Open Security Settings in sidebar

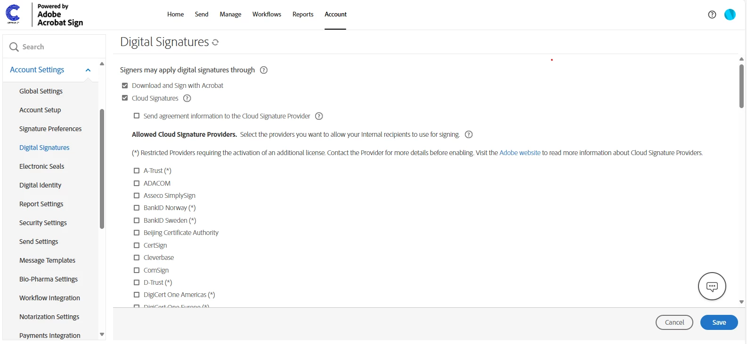(x=43, y=223)
